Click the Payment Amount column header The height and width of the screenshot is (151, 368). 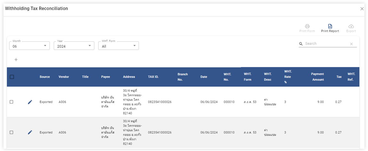tap(317, 77)
